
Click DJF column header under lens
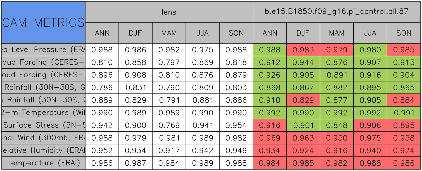(136, 33)
